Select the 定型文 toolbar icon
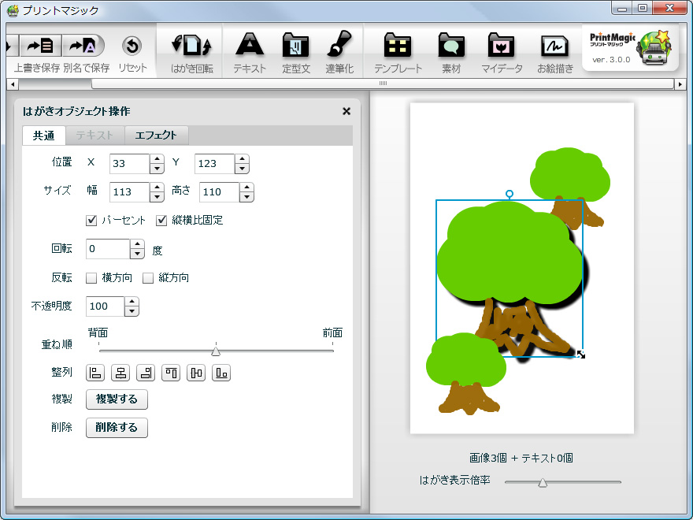693x520 pixels. (295, 49)
